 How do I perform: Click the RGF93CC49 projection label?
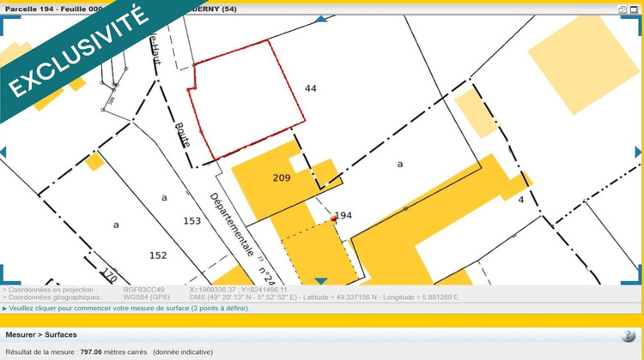click(143, 290)
